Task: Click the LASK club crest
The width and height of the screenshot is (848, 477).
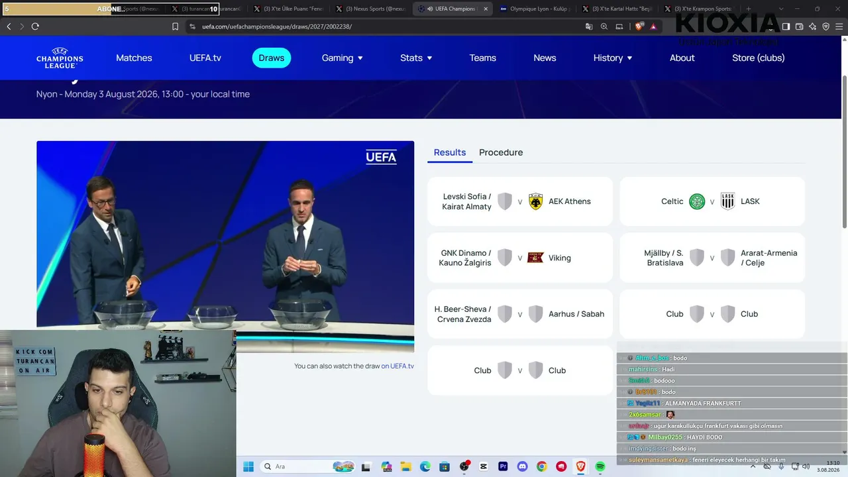Action: point(727,201)
